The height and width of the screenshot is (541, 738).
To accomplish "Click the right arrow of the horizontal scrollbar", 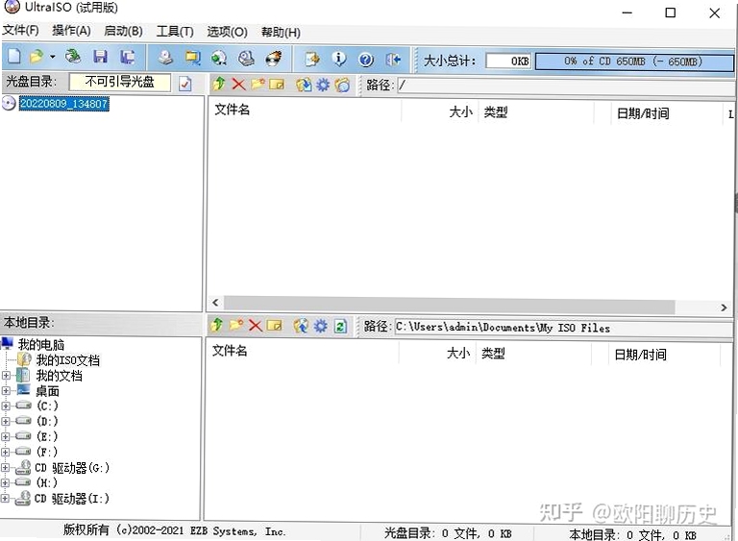I will click(x=724, y=307).
